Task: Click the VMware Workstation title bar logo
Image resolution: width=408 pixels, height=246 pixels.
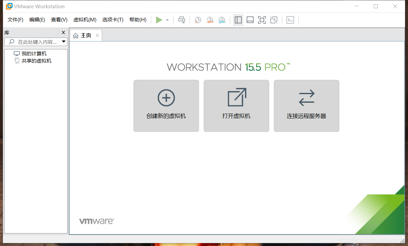Action: tap(9, 6)
